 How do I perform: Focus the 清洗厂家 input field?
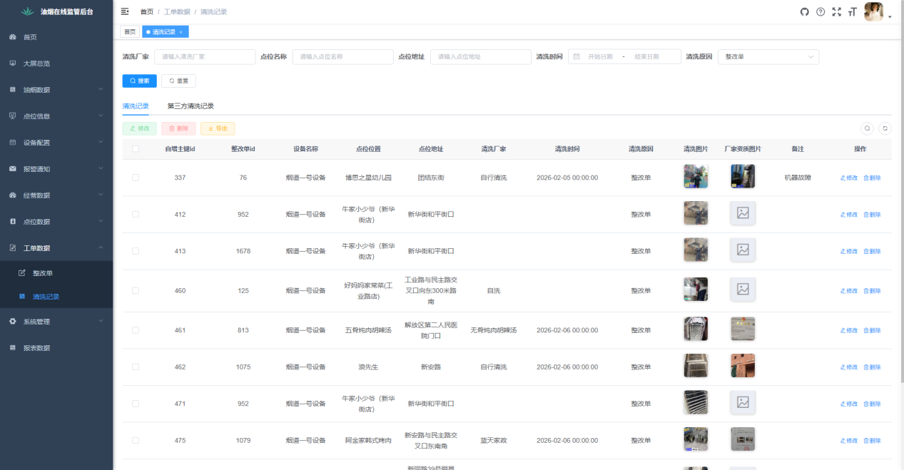tap(205, 56)
